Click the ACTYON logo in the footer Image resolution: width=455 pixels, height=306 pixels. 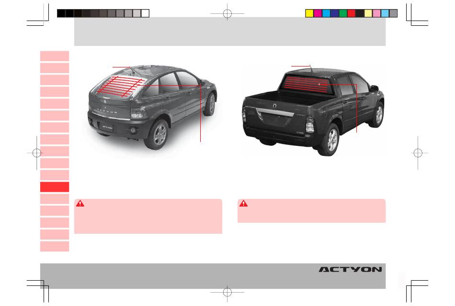tap(350, 270)
